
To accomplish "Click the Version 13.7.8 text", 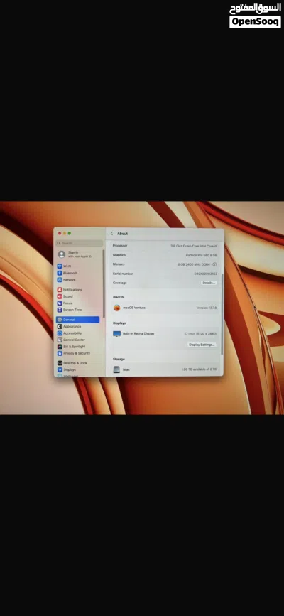I will (x=207, y=308).
